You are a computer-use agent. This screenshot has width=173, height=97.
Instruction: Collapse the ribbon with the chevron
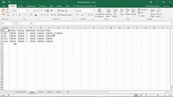(171, 19)
